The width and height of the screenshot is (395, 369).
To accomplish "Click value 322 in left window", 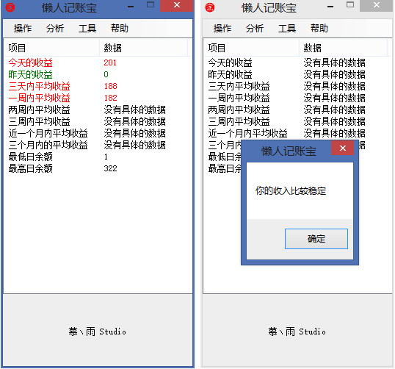I will [x=110, y=168].
